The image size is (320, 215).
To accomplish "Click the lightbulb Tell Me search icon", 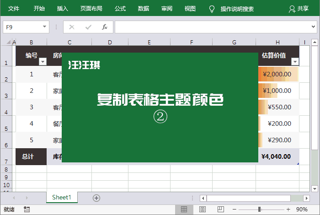I will coord(212,9).
